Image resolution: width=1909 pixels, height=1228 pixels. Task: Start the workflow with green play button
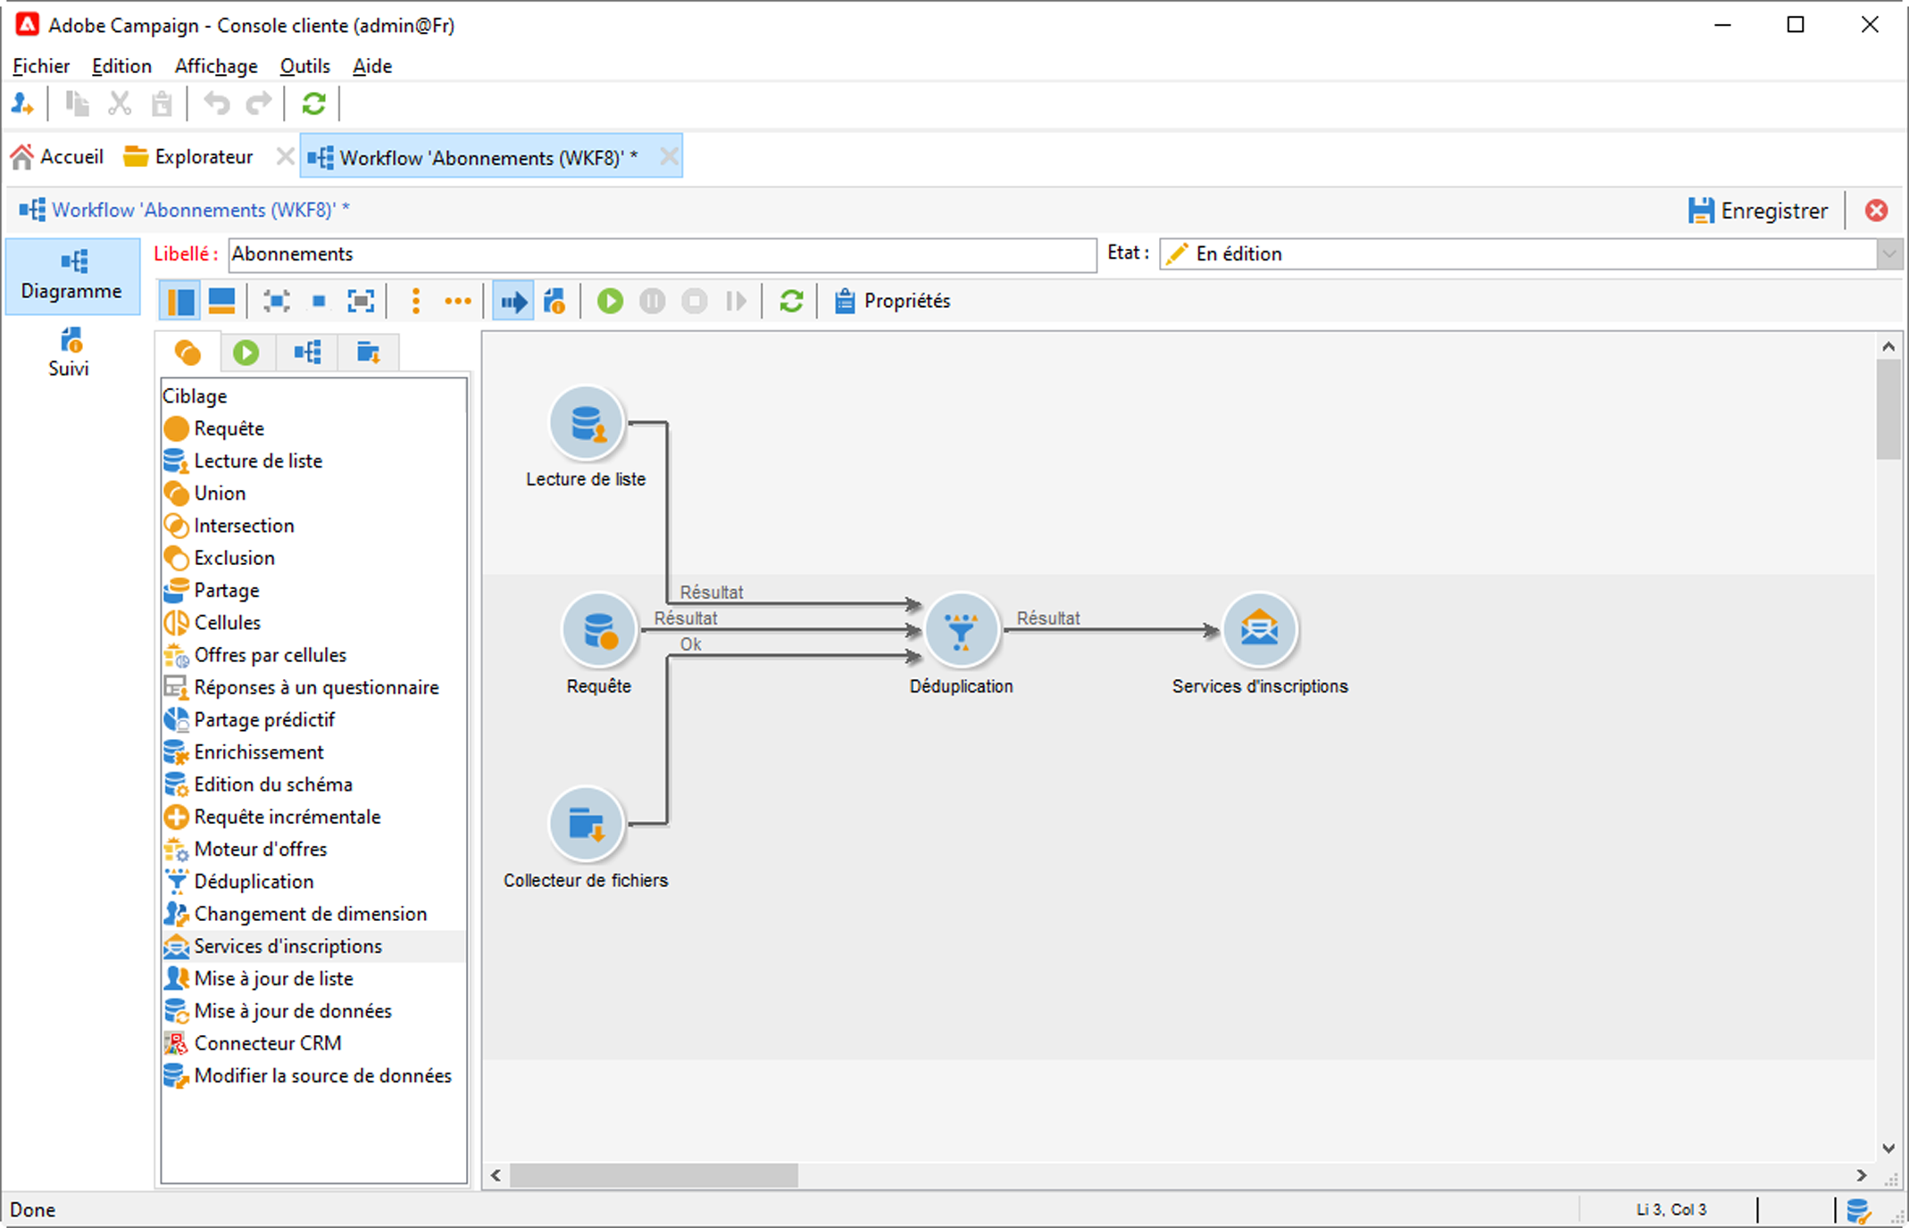(610, 302)
